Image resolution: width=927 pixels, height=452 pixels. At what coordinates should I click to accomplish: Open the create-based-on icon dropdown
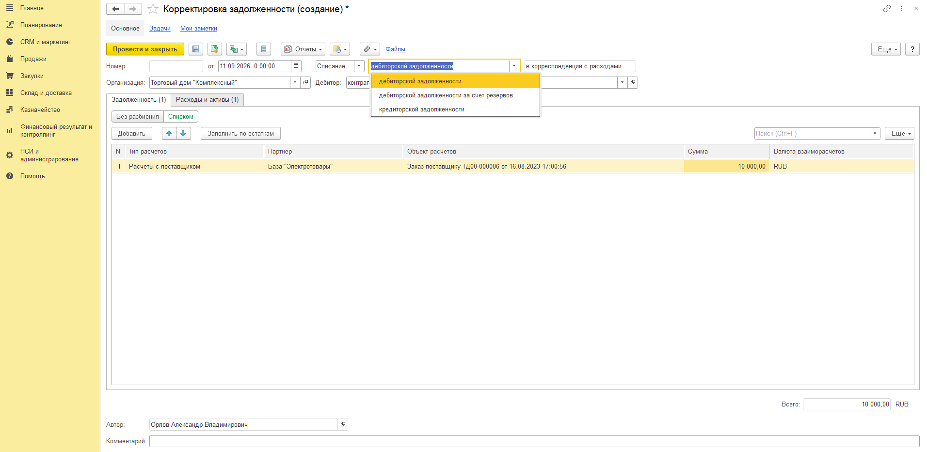pyautogui.click(x=237, y=49)
